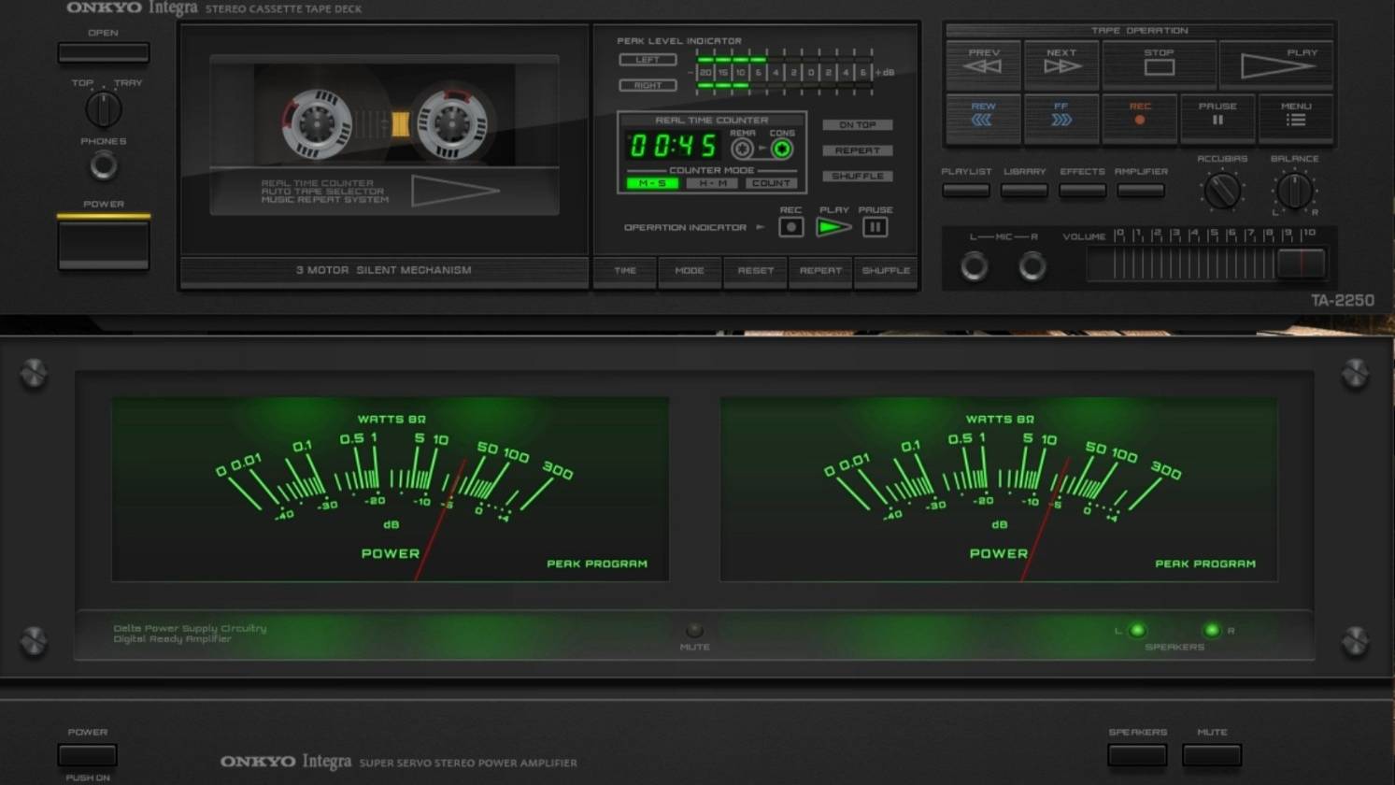This screenshot has width=1395, height=785.
Task: Click the BALANCE knob
Action: (x=1295, y=191)
